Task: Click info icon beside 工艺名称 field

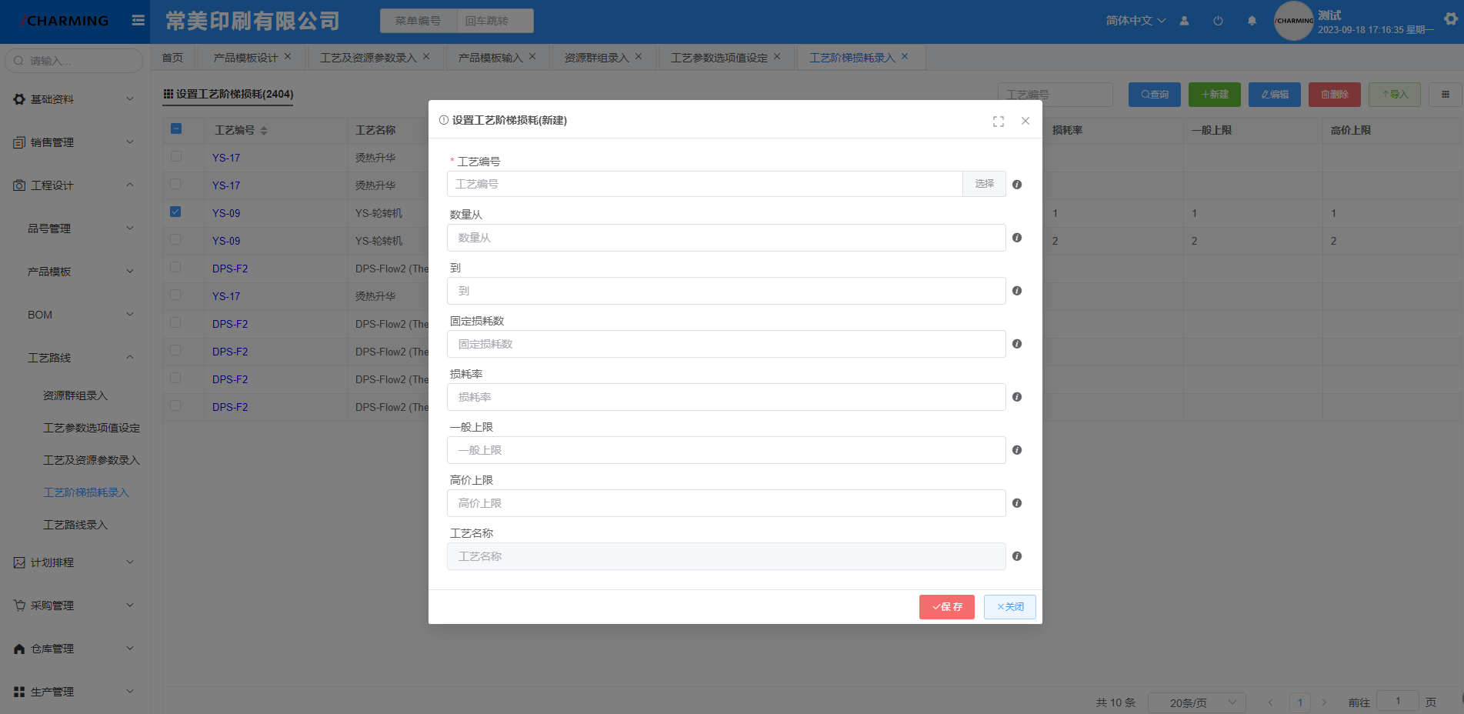Action: tap(1017, 556)
